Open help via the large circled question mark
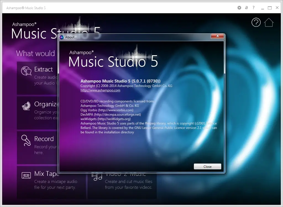The height and width of the screenshot is (207, 283). 256,22
